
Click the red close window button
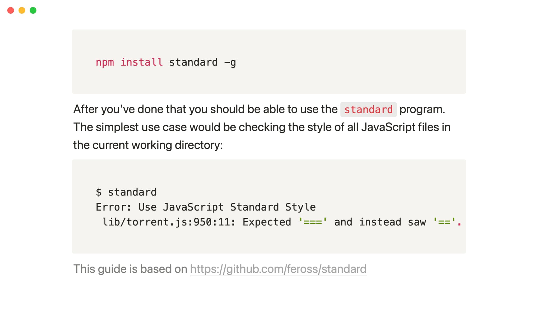click(x=11, y=10)
